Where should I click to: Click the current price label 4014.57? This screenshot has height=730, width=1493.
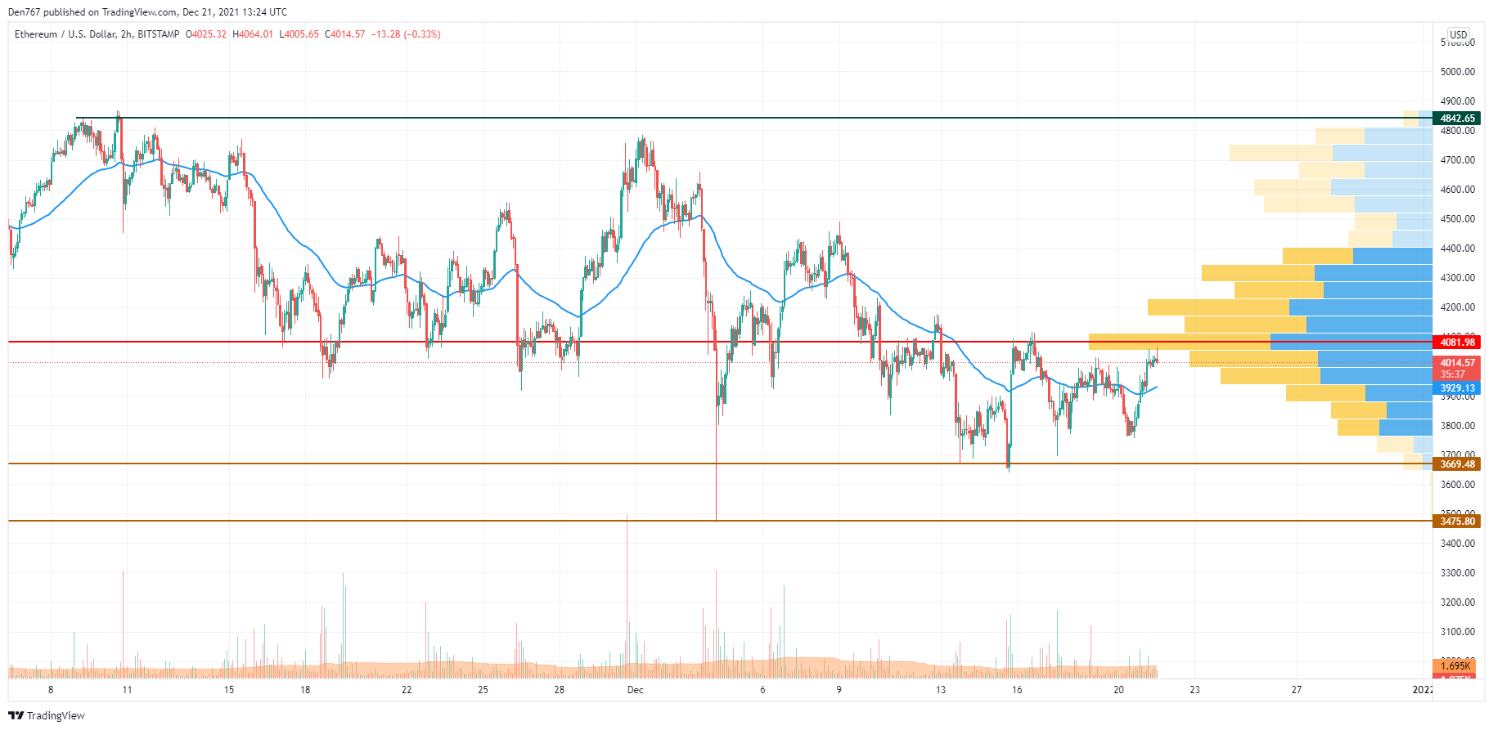[1457, 363]
